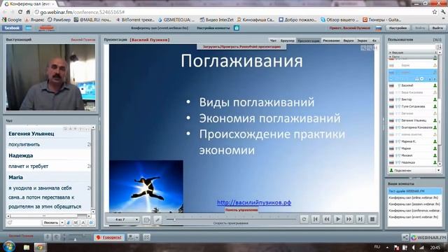This screenshot has width=448, height=252.
Task: Go back one slide with rewind
Action: tap(326, 219)
